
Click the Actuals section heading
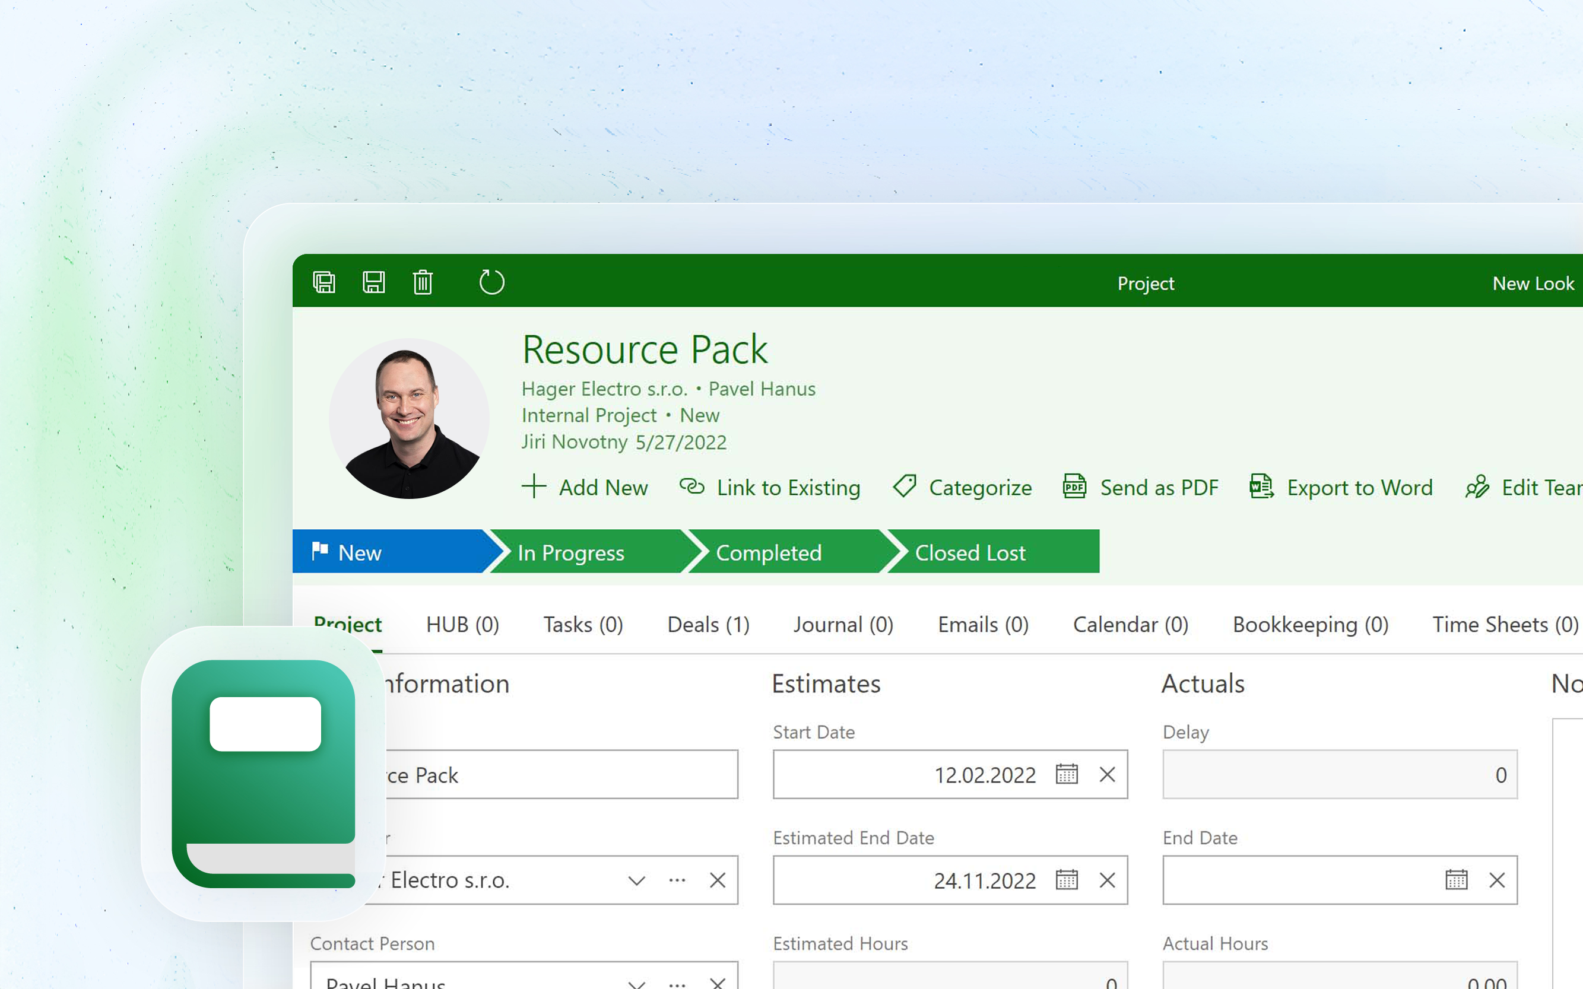(1203, 683)
